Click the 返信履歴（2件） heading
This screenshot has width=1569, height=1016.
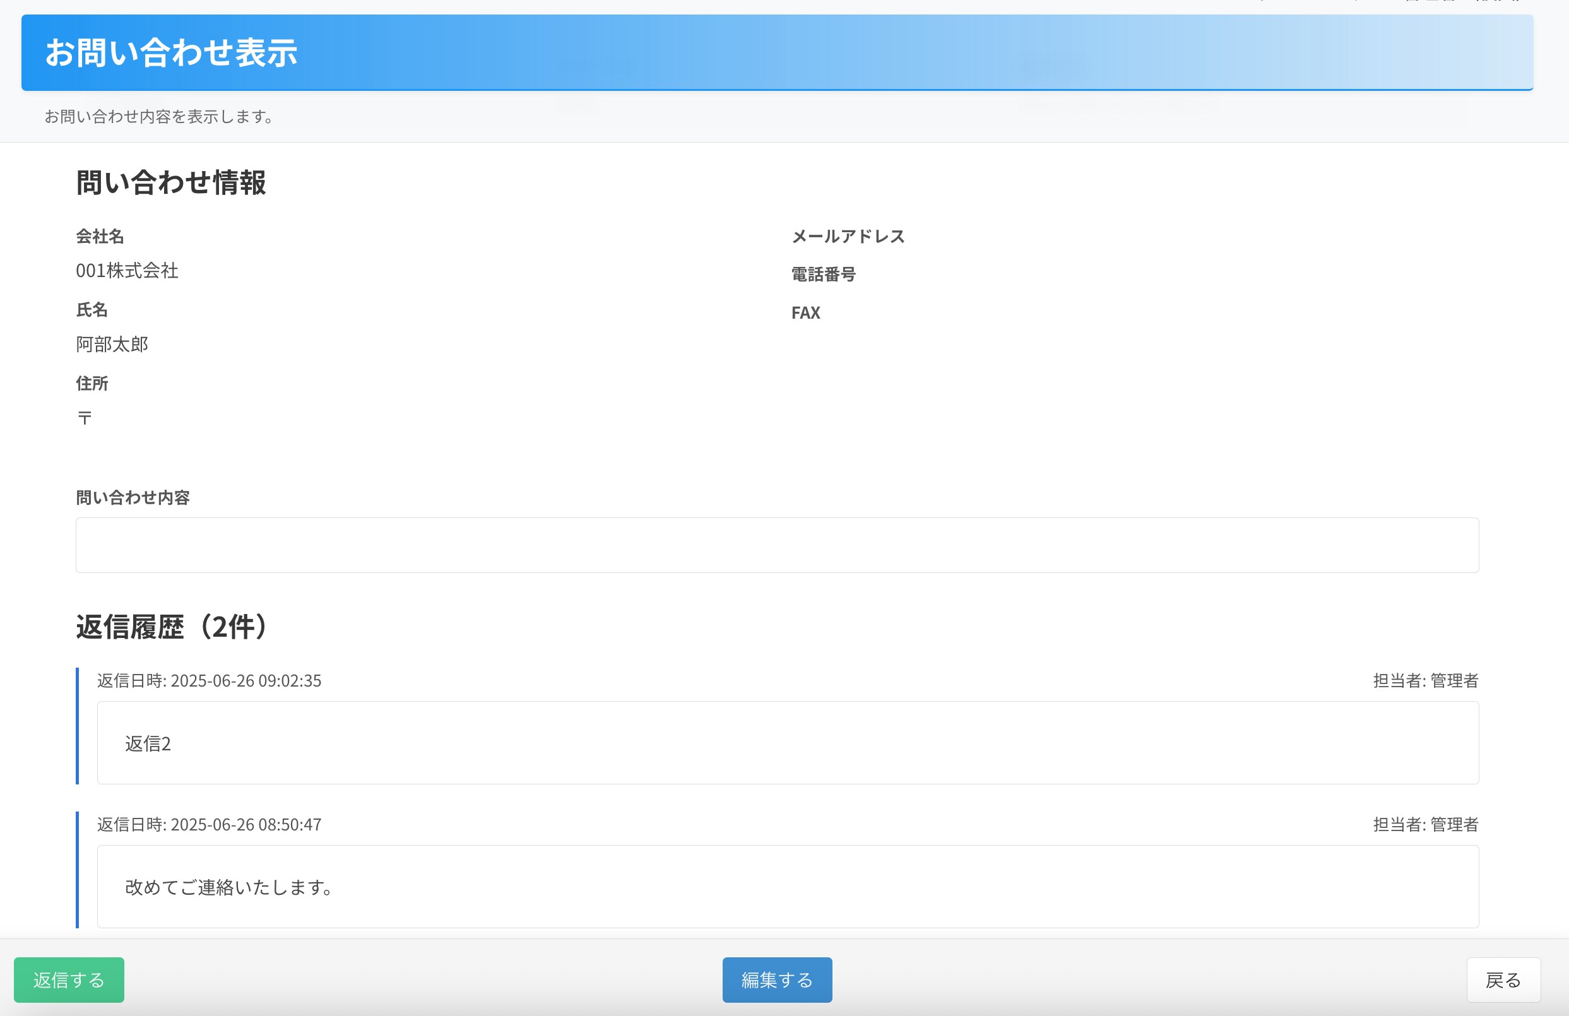(x=174, y=627)
